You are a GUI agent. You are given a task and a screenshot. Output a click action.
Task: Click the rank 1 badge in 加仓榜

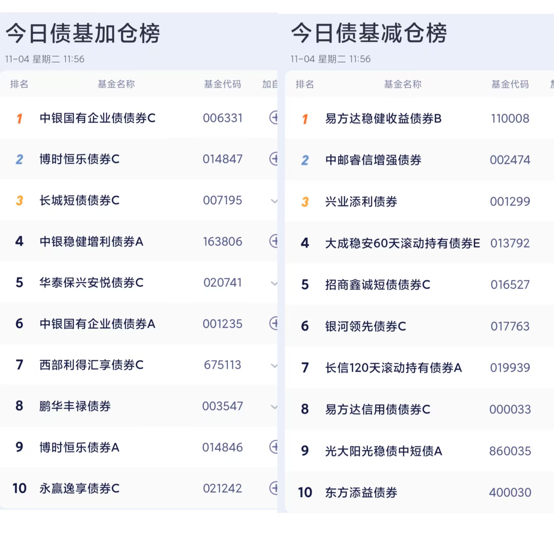pyautogui.click(x=19, y=118)
